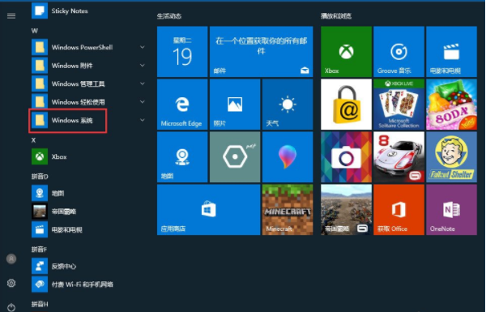
Task: Open the hexagon app tile
Action: pyautogui.click(x=235, y=157)
